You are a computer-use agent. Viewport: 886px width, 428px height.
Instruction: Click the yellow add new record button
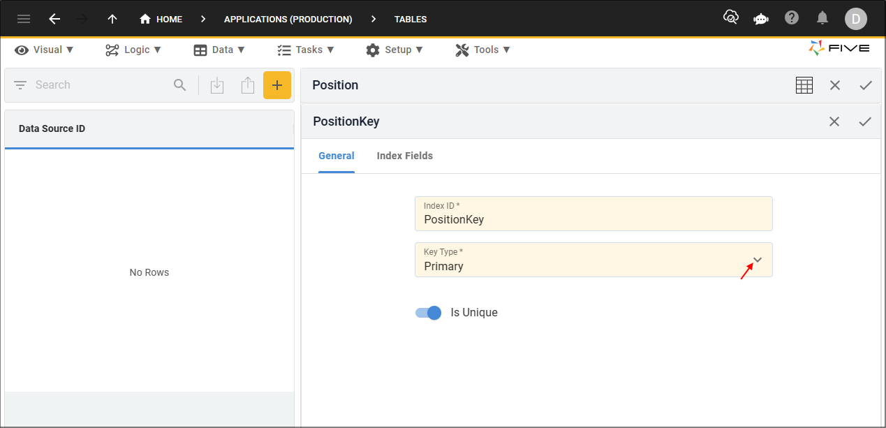tap(277, 84)
